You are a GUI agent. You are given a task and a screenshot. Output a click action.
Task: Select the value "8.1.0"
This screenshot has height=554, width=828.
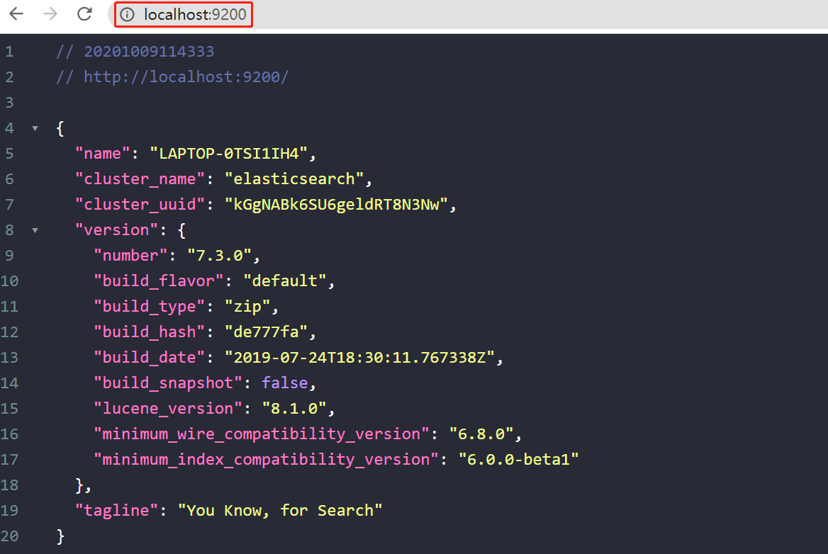[294, 408]
